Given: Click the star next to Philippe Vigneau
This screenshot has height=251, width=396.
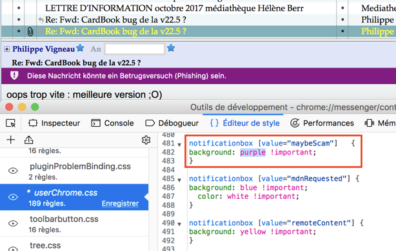Looking at the screenshot, I should [x=81, y=48].
